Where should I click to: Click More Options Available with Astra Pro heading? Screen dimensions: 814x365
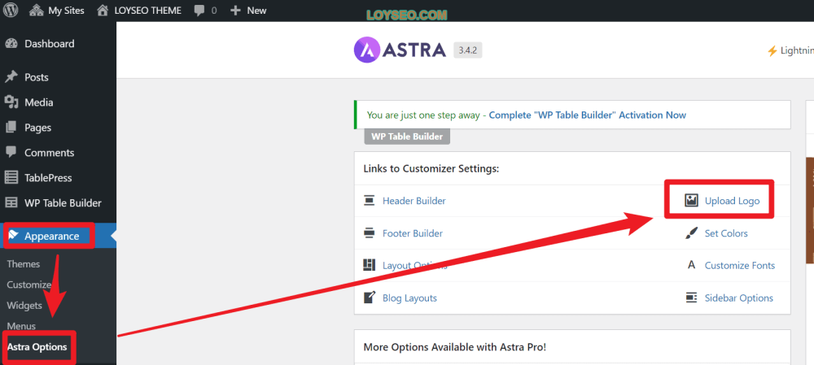tap(455, 347)
